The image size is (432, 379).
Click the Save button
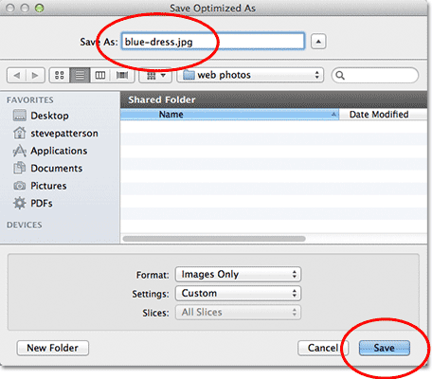(385, 348)
